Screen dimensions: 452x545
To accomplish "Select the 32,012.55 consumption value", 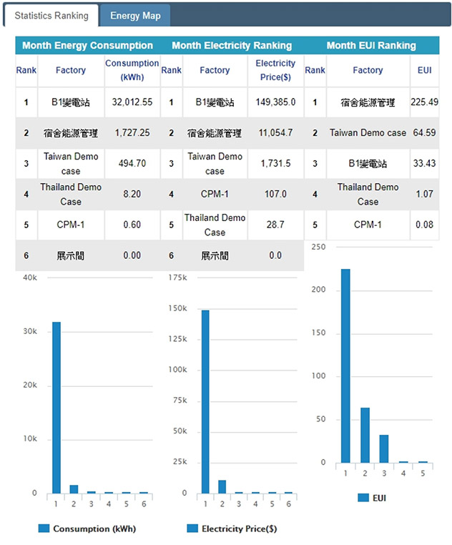I will pyautogui.click(x=132, y=102).
